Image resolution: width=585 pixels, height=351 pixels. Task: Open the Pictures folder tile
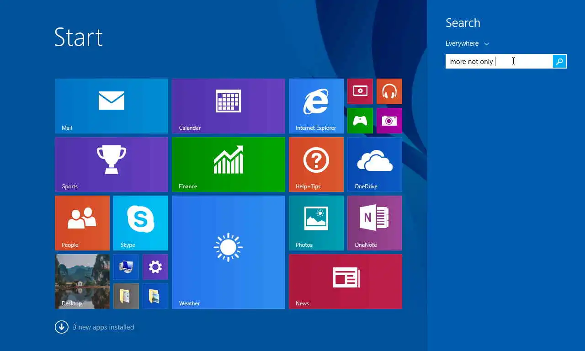pyautogui.click(x=155, y=296)
